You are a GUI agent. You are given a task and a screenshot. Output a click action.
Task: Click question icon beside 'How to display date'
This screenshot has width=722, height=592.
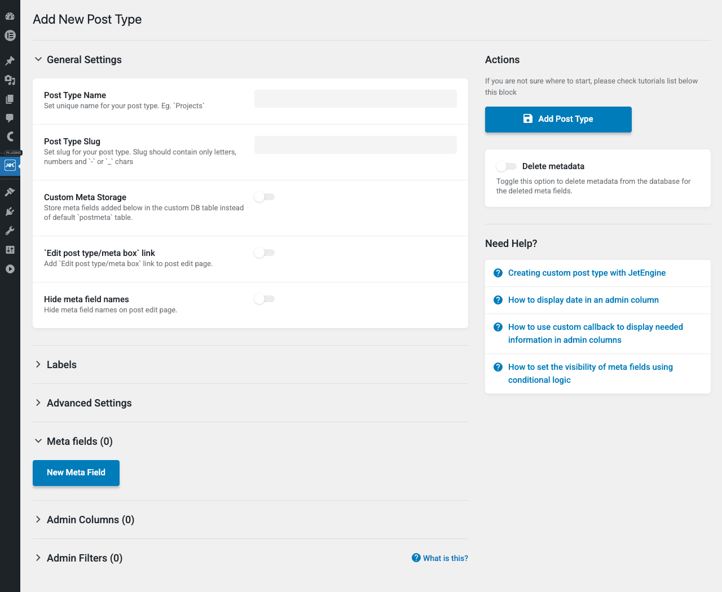point(498,300)
